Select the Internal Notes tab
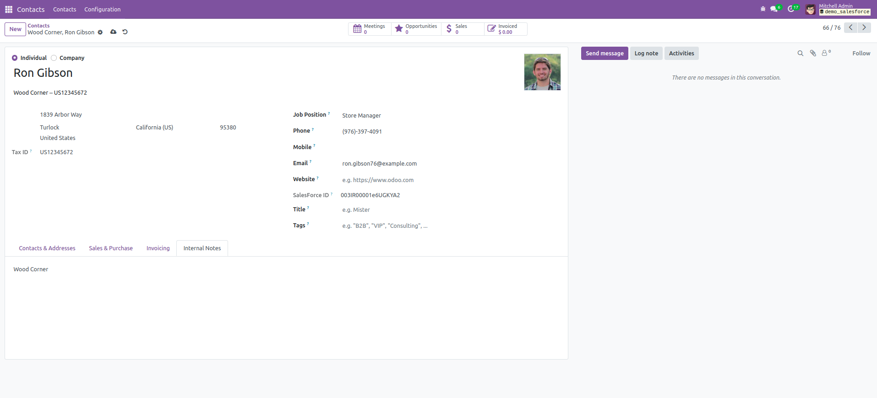Image resolution: width=877 pixels, height=398 pixels. coord(202,248)
